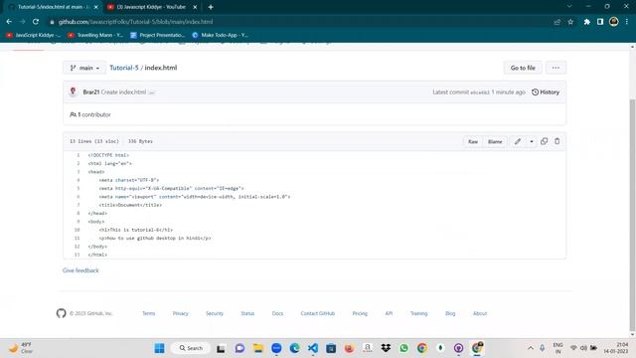Viewport: 636px width, 358px height.
Task: Select line number 10 in the code view
Action: coord(78,230)
